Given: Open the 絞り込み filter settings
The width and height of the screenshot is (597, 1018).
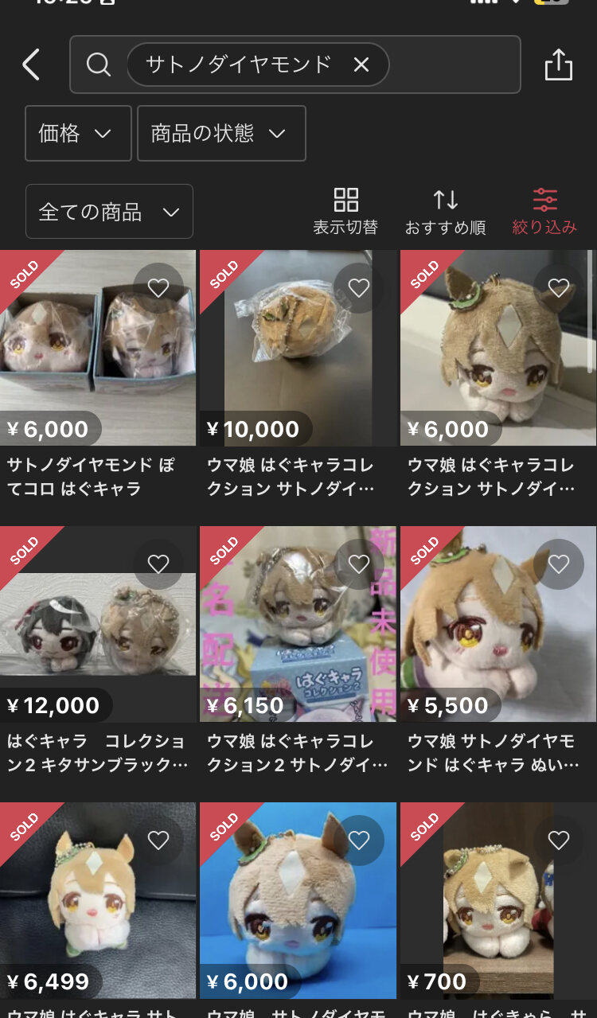Looking at the screenshot, I should 544,212.
